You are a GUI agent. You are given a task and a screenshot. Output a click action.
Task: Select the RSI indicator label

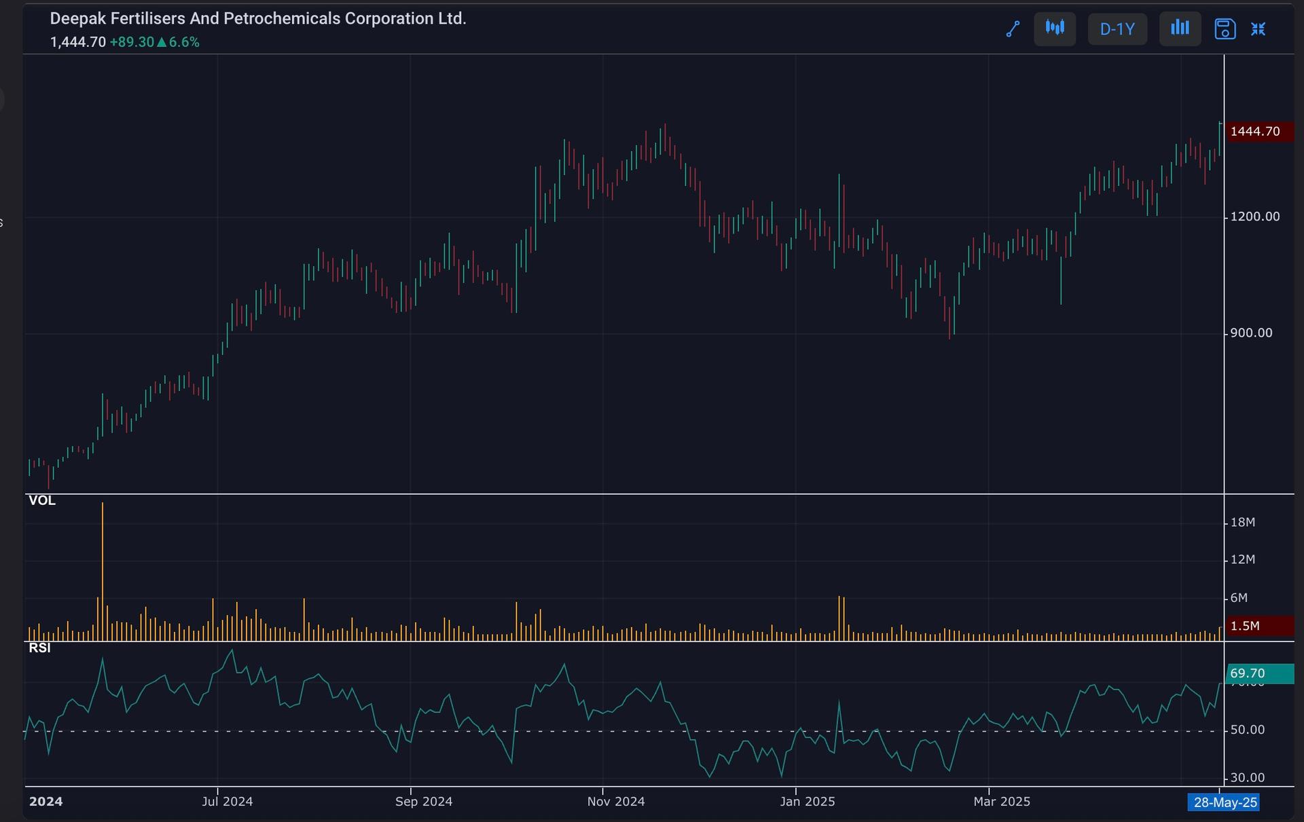[x=39, y=648]
